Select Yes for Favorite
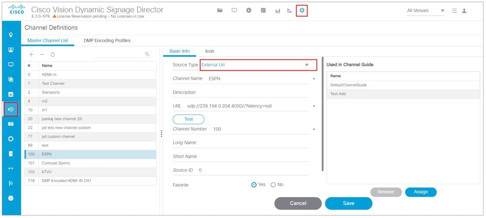The image size is (486, 218). pos(254,185)
